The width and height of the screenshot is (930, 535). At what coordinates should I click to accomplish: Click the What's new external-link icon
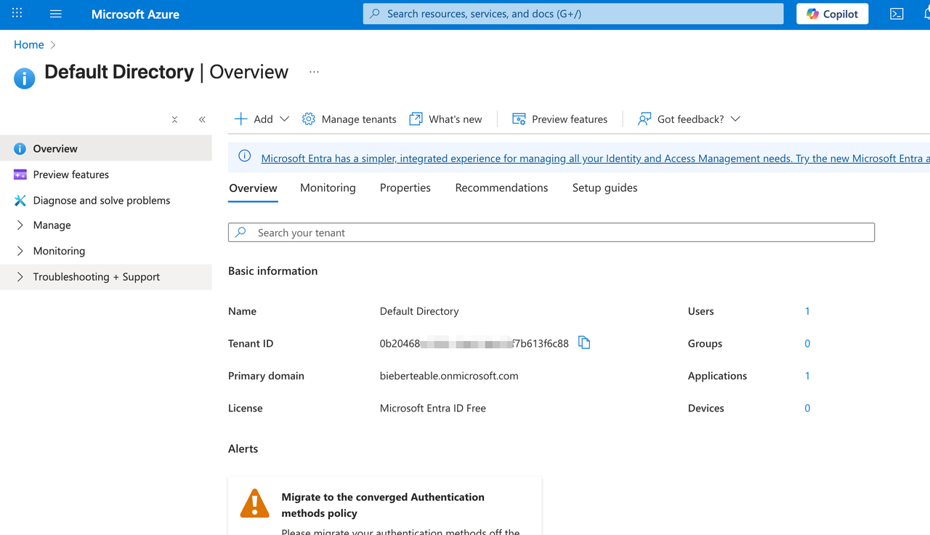pos(416,119)
